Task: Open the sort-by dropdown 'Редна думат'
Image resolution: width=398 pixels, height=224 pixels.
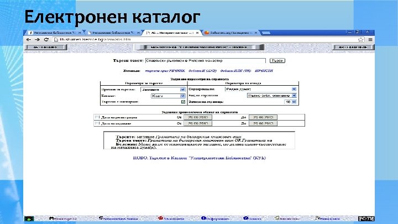Action: pos(261,89)
